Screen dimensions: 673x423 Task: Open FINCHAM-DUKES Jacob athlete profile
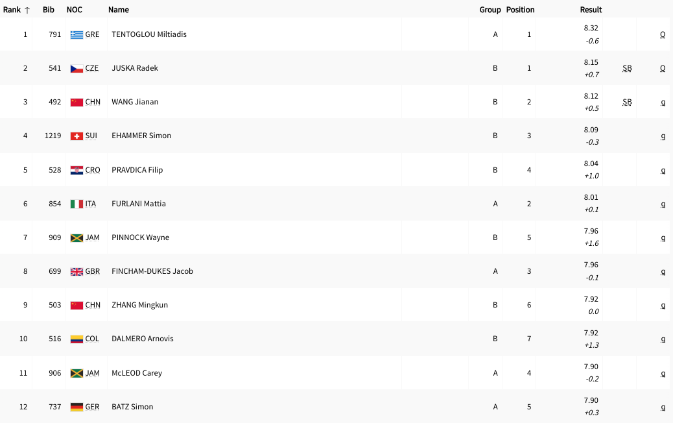click(152, 271)
